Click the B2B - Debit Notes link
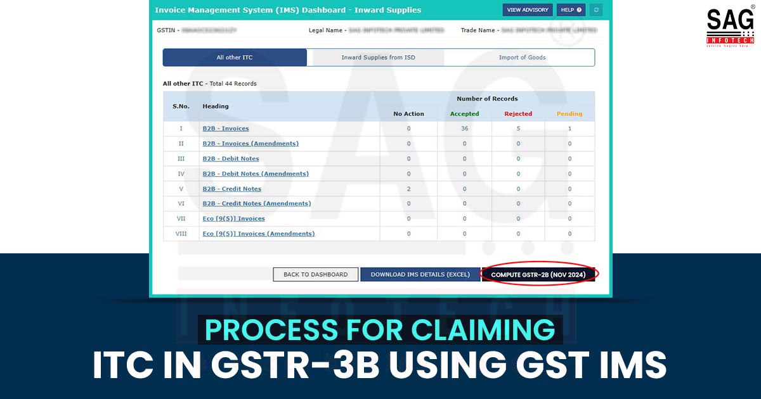The image size is (761, 399). click(x=231, y=159)
